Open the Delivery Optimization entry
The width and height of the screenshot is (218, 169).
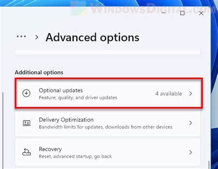click(x=108, y=123)
